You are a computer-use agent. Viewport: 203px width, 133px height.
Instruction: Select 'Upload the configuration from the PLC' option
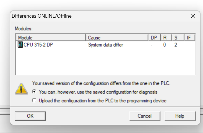point(34,100)
